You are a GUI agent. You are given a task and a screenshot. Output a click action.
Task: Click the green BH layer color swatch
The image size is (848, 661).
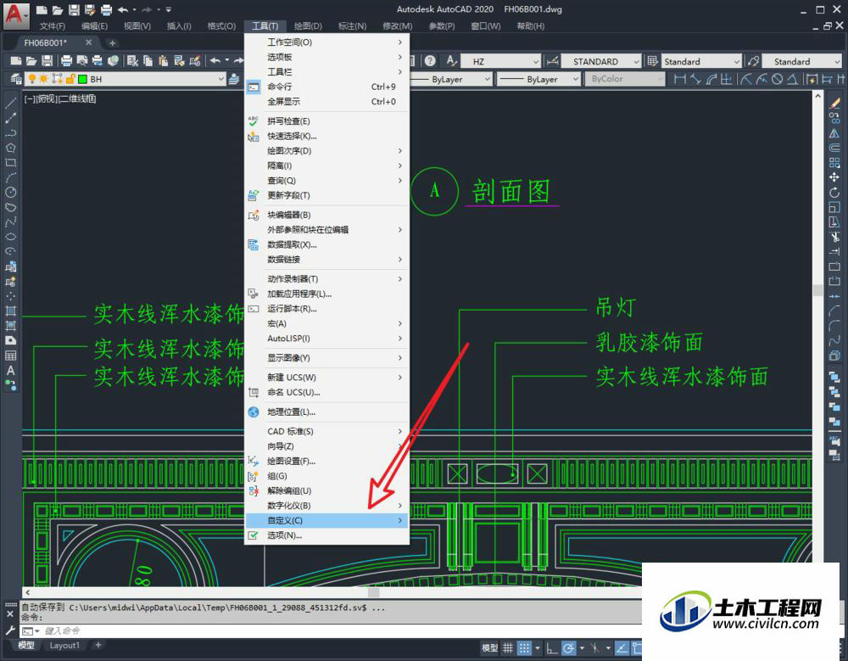(83, 79)
